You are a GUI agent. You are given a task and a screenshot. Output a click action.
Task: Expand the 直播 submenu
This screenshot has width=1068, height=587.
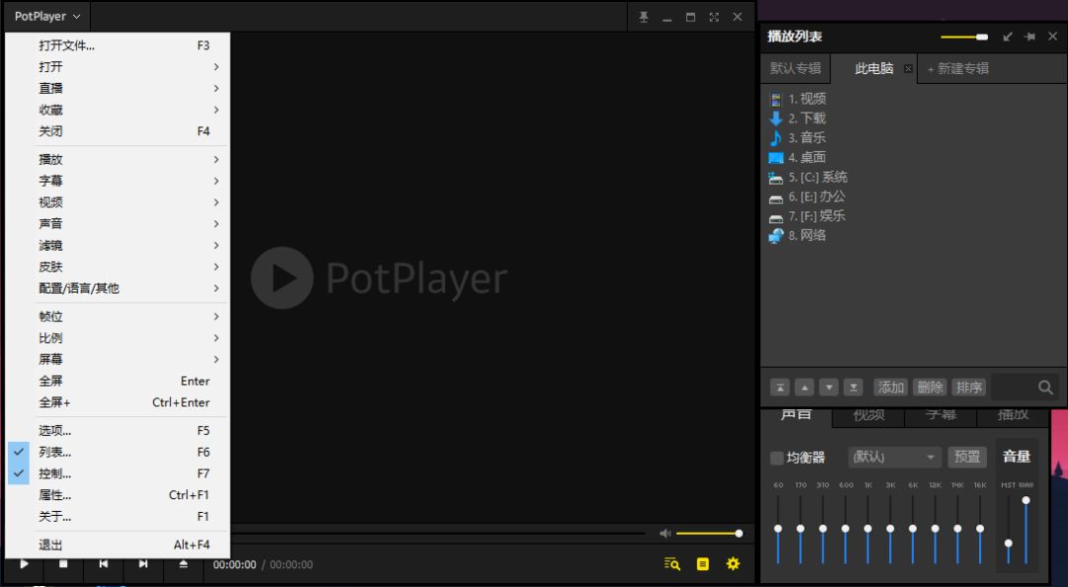[118, 89]
